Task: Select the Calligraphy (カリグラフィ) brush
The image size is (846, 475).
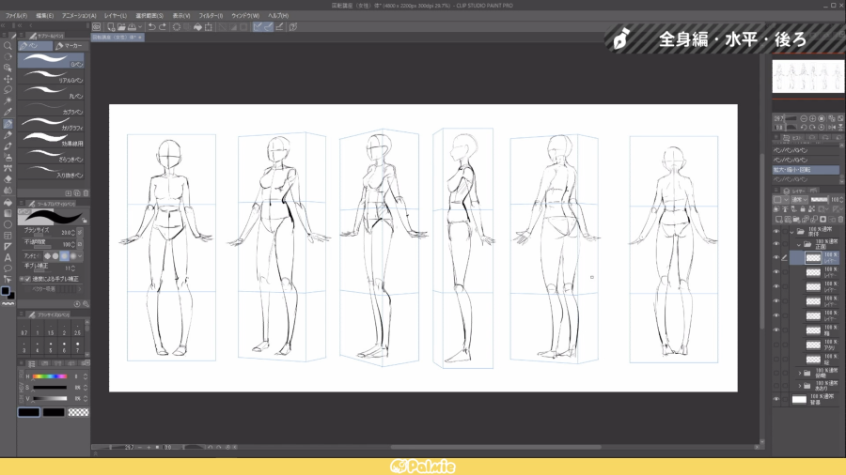Action: coord(52,123)
